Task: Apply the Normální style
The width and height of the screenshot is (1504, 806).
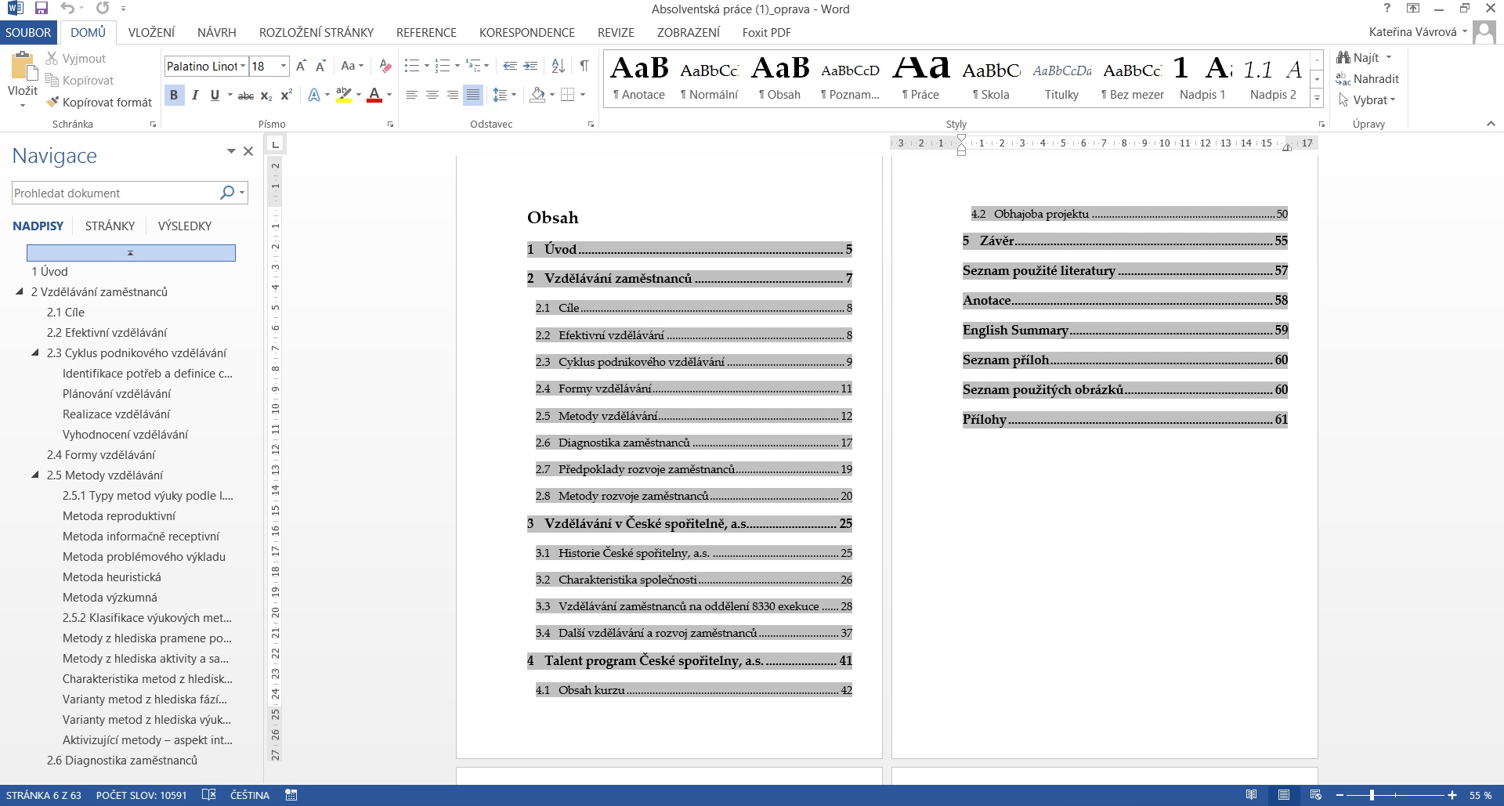Action: (x=709, y=78)
